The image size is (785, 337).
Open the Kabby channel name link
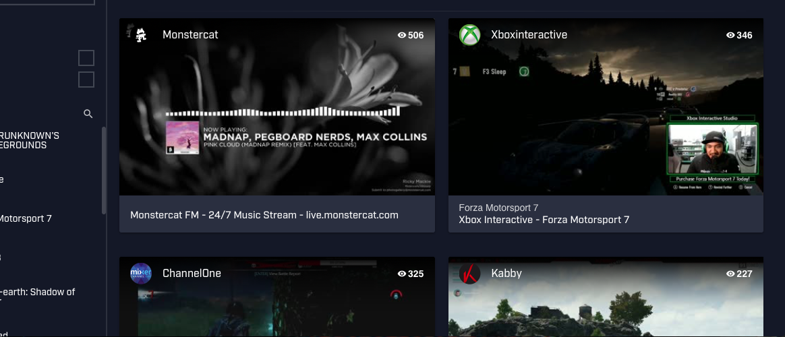506,273
